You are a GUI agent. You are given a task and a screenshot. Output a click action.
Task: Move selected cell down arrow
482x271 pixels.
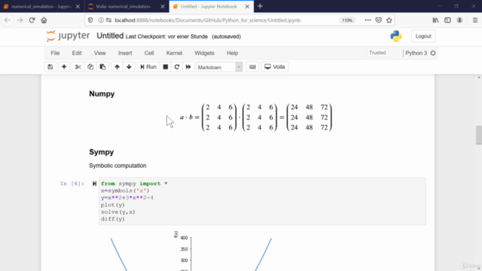coord(129,67)
